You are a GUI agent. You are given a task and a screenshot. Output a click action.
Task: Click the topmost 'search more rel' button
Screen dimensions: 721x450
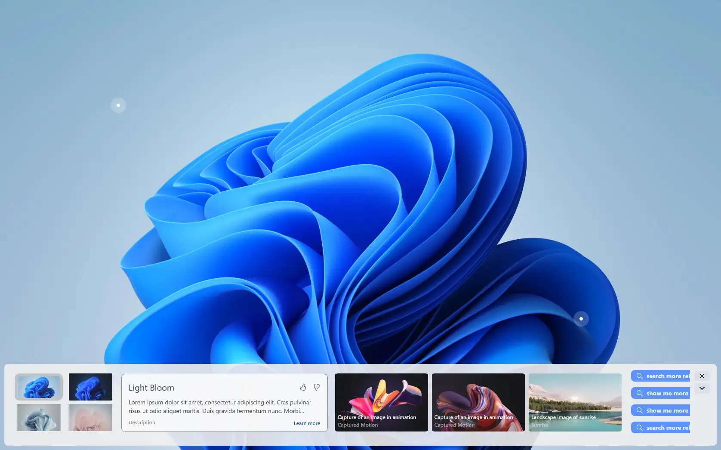tap(660, 376)
